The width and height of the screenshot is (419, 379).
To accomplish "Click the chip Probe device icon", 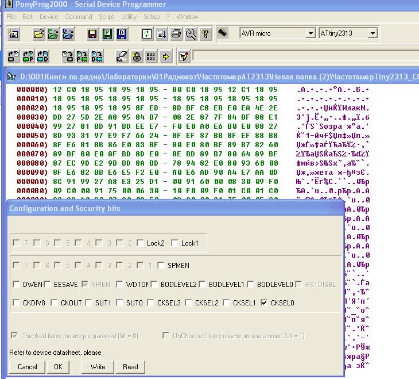I will pyautogui.click(x=222, y=33).
